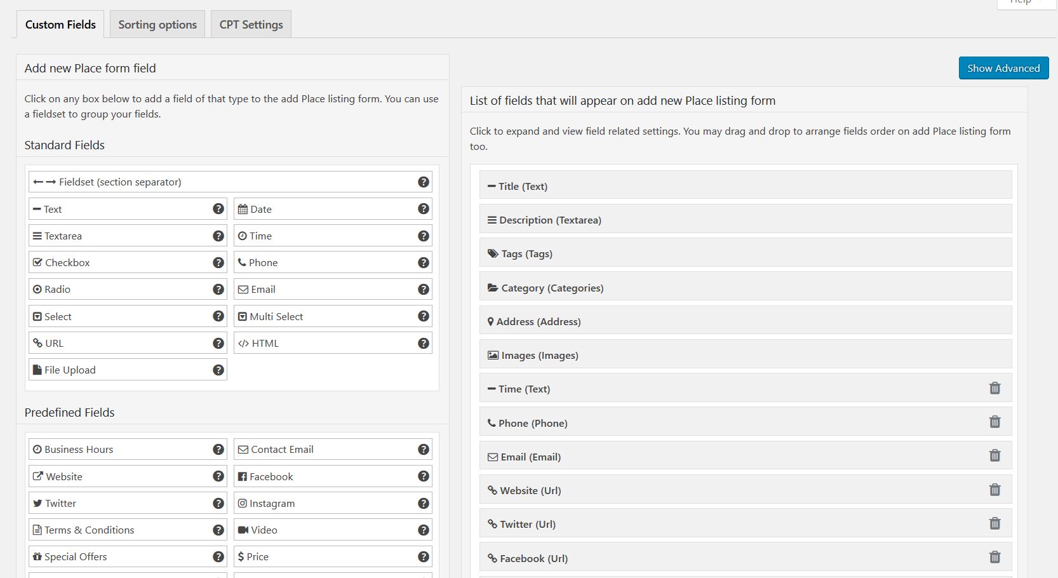
Task: Switch to the Sorting options tab
Action: [157, 25]
